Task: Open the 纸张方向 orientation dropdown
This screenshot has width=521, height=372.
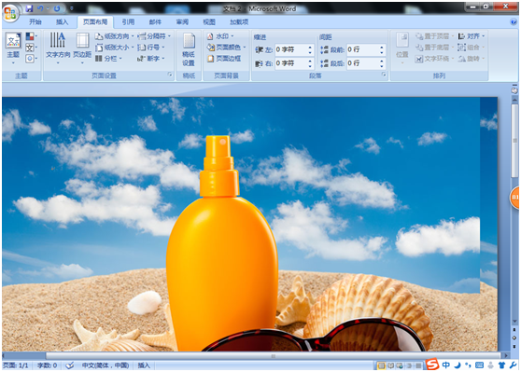Action: click(x=114, y=35)
